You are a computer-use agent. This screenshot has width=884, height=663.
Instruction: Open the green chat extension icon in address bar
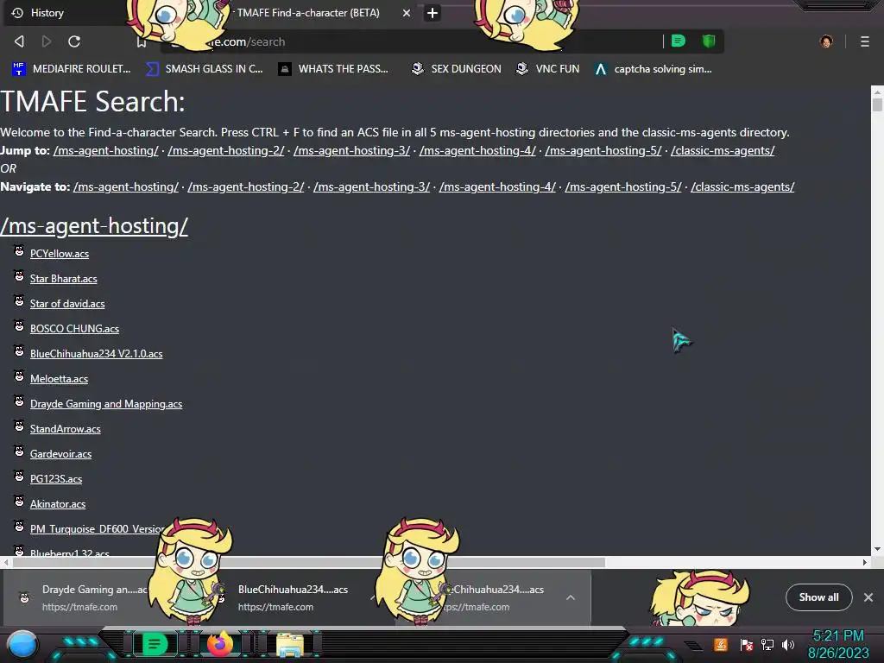click(x=679, y=41)
